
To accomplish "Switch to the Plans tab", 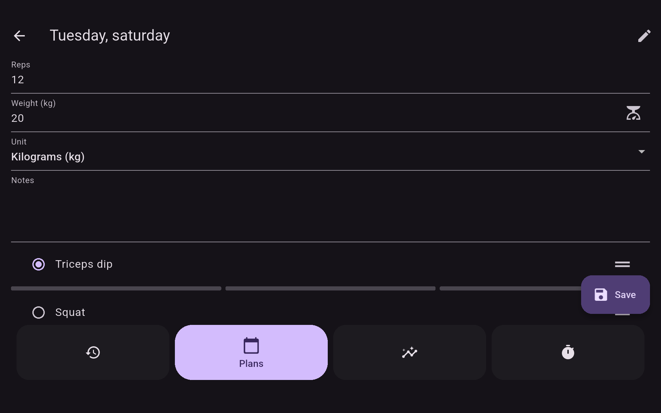I will [x=251, y=352].
